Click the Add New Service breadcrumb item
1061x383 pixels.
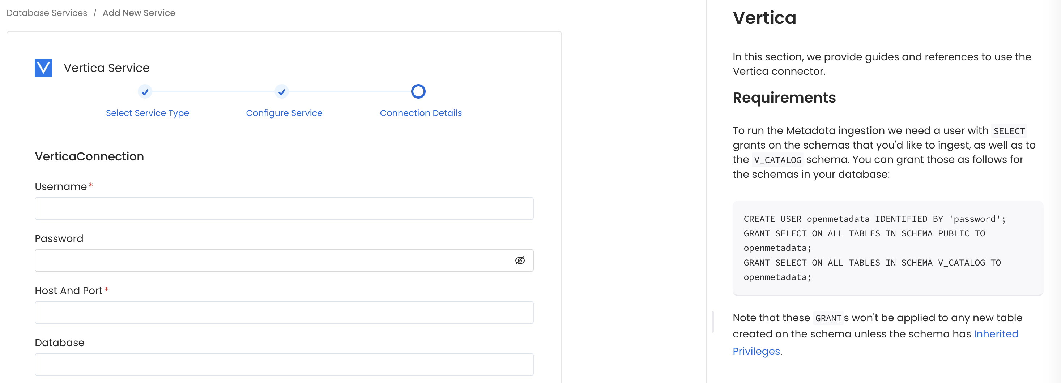pyautogui.click(x=139, y=13)
